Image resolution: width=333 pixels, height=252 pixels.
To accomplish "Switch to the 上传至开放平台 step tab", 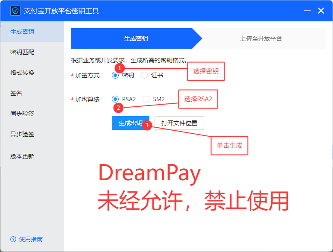I will 261,38.
